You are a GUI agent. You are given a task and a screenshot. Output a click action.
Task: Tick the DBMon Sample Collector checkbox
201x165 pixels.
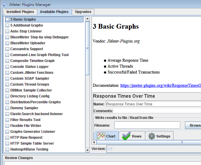pyautogui.click(x=7, y=90)
